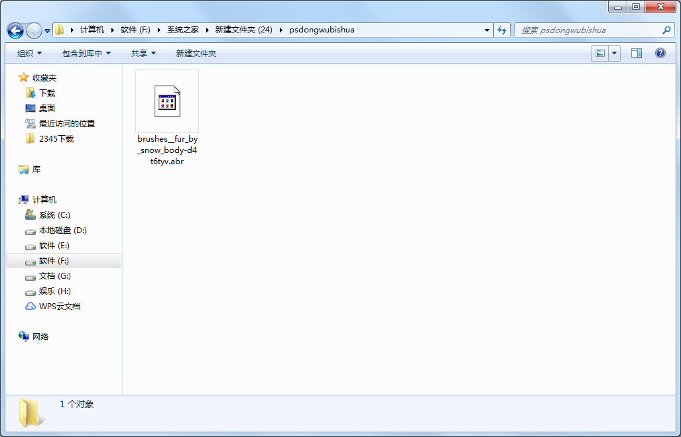The width and height of the screenshot is (681, 437).
Task: Open WPS云文档 in navigation pane
Action: (60, 306)
